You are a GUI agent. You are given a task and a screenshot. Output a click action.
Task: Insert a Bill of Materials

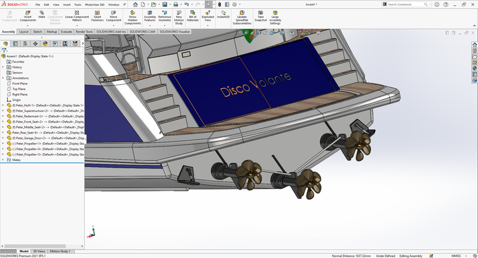click(192, 16)
